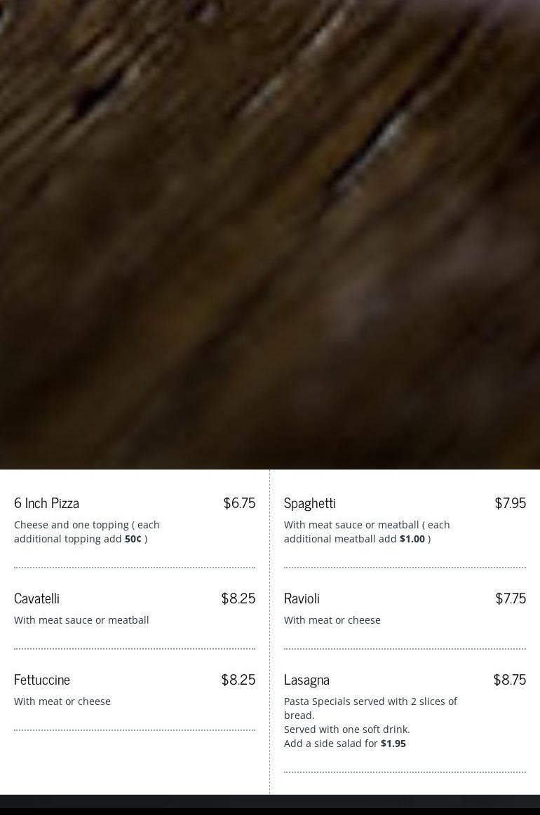Select the Ravioli menu item
Screen dimensions: 540x815
(302, 598)
